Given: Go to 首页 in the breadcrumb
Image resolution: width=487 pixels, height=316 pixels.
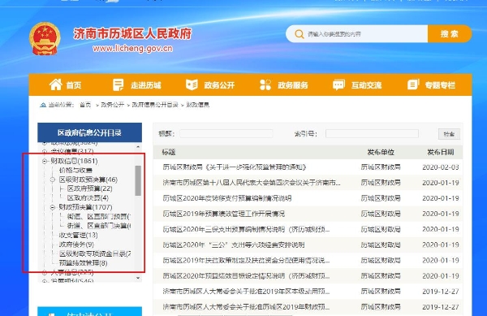Looking at the screenshot, I should point(85,105).
